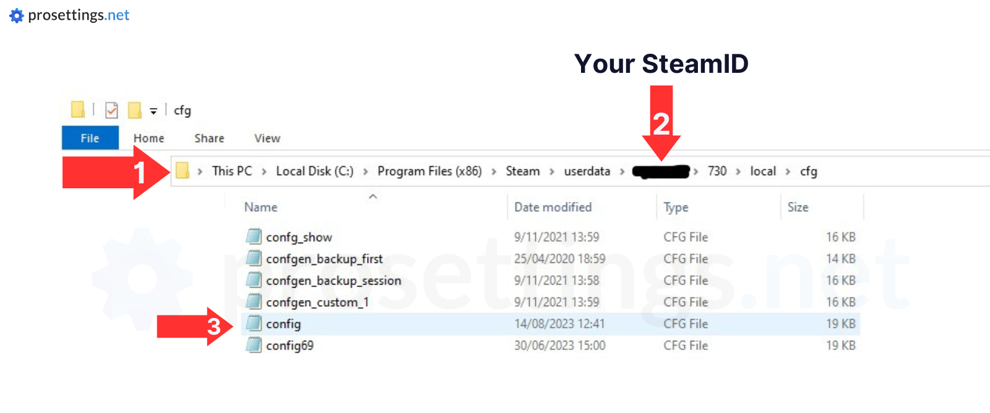Click the Properties checkmark icon in quick access toolbar
Image resolution: width=990 pixels, height=413 pixels.
click(111, 110)
